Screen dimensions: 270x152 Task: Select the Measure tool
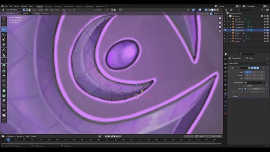click(4, 55)
